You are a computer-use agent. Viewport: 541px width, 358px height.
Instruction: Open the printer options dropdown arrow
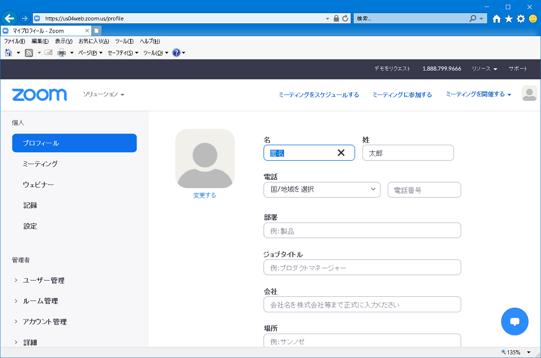(72, 53)
